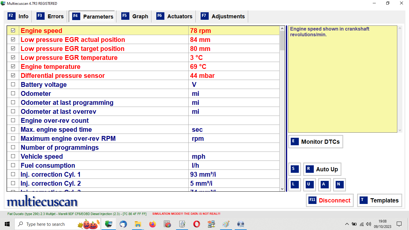Click the red Disconnect button

[330, 200]
